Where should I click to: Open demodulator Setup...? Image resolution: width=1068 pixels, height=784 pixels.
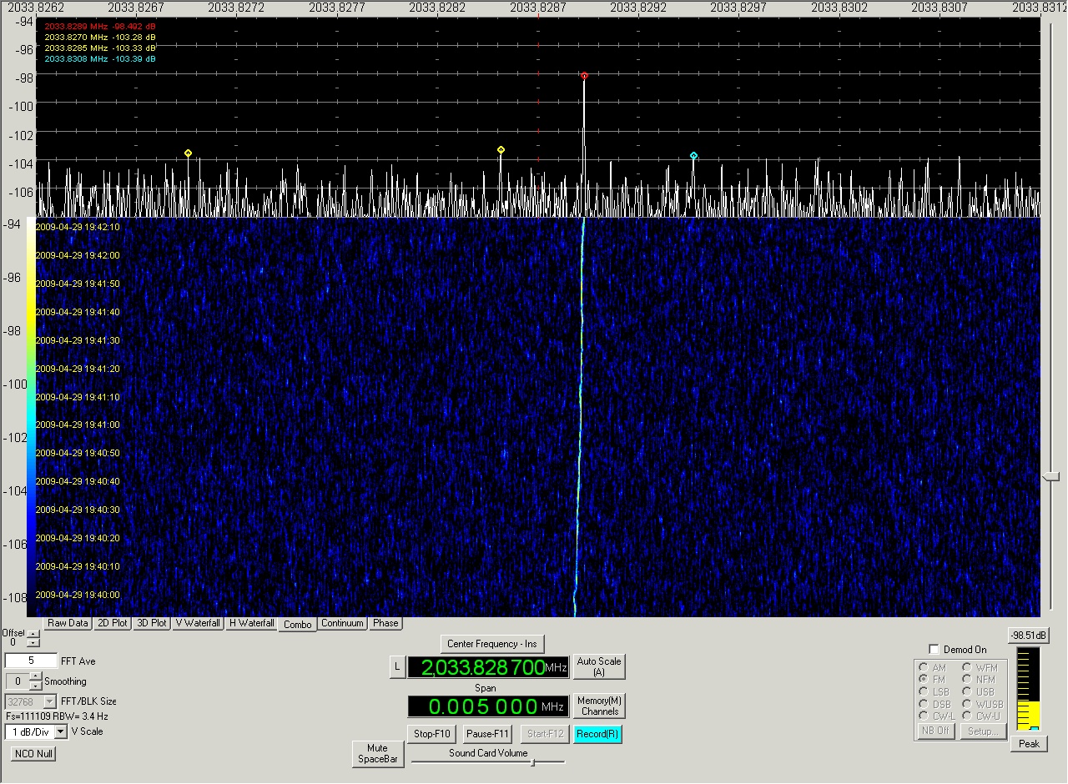(984, 731)
